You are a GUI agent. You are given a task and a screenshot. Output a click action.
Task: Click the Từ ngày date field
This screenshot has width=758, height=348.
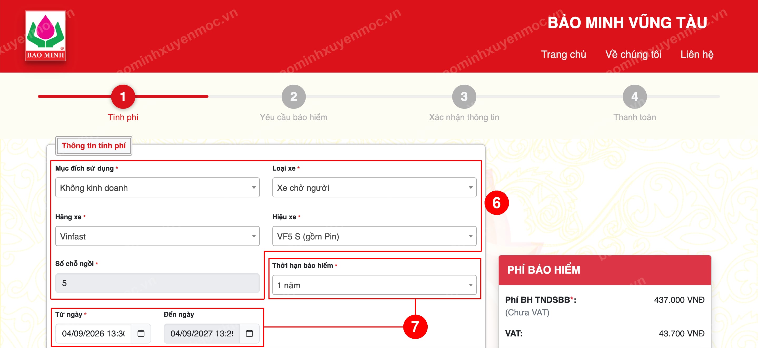pyautogui.click(x=93, y=333)
